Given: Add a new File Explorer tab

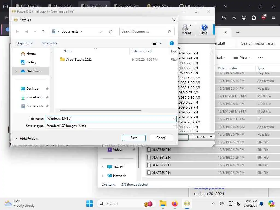Looking at the screenshot, I should [x=238, y=33].
